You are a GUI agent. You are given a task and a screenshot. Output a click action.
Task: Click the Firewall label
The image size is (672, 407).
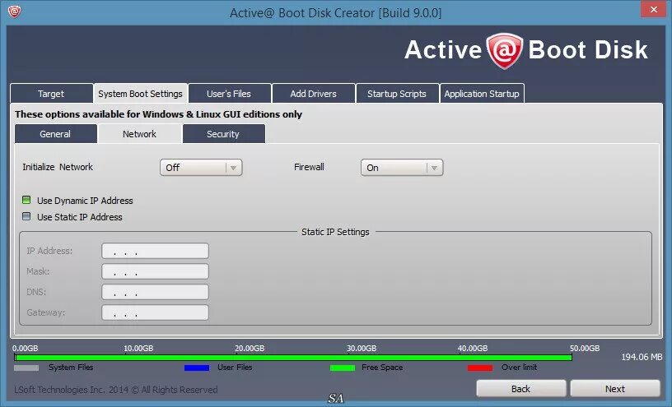(309, 167)
